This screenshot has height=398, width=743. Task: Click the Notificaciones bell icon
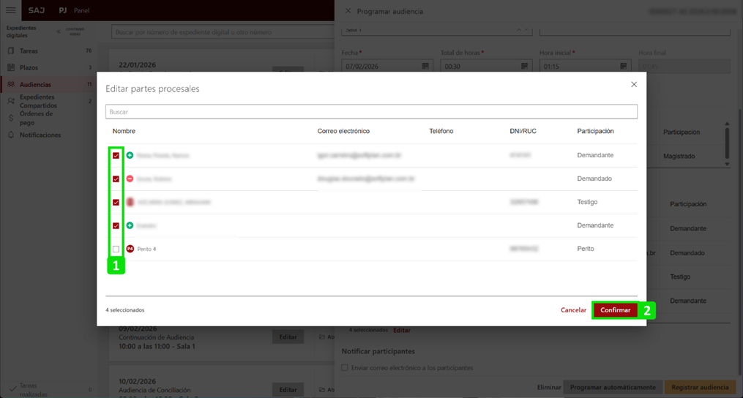click(x=11, y=135)
